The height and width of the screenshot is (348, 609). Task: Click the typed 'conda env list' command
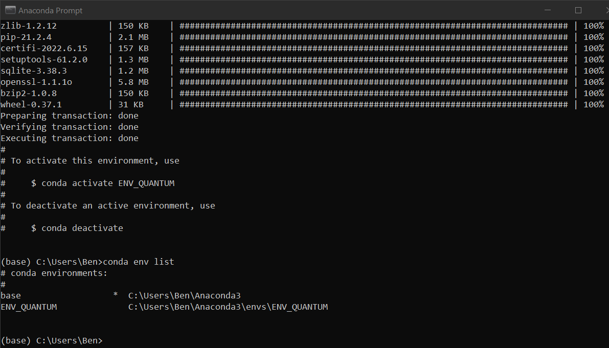coord(138,262)
